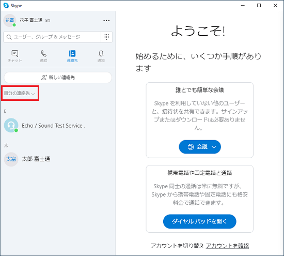Click the 太富 avatar of 太郎 富士通
Image resolution: width=284 pixels, height=256 pixels.
point(11,159)
